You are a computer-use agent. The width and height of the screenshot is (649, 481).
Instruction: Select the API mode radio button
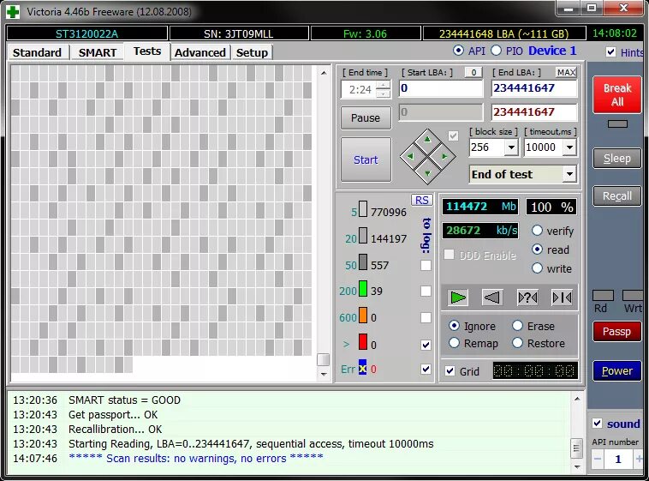pyautogui.click(x=458, y=51)
